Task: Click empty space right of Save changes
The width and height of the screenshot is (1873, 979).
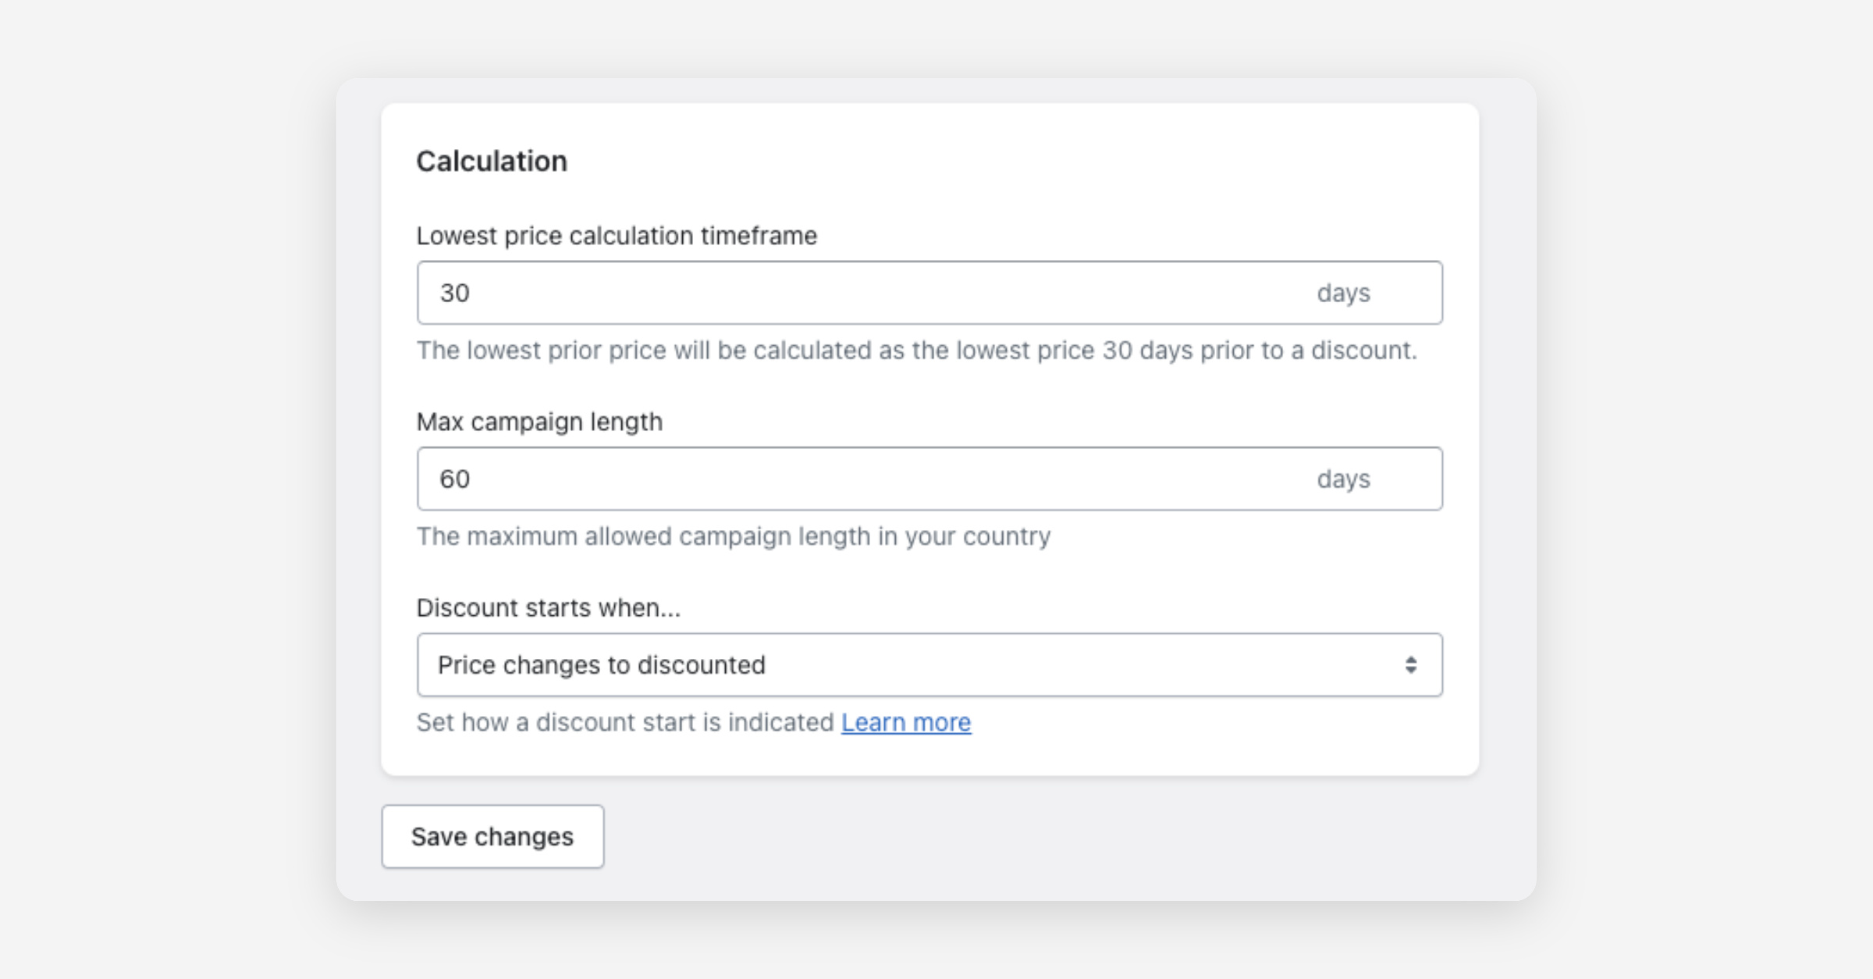Action: tap(1015, 837)
